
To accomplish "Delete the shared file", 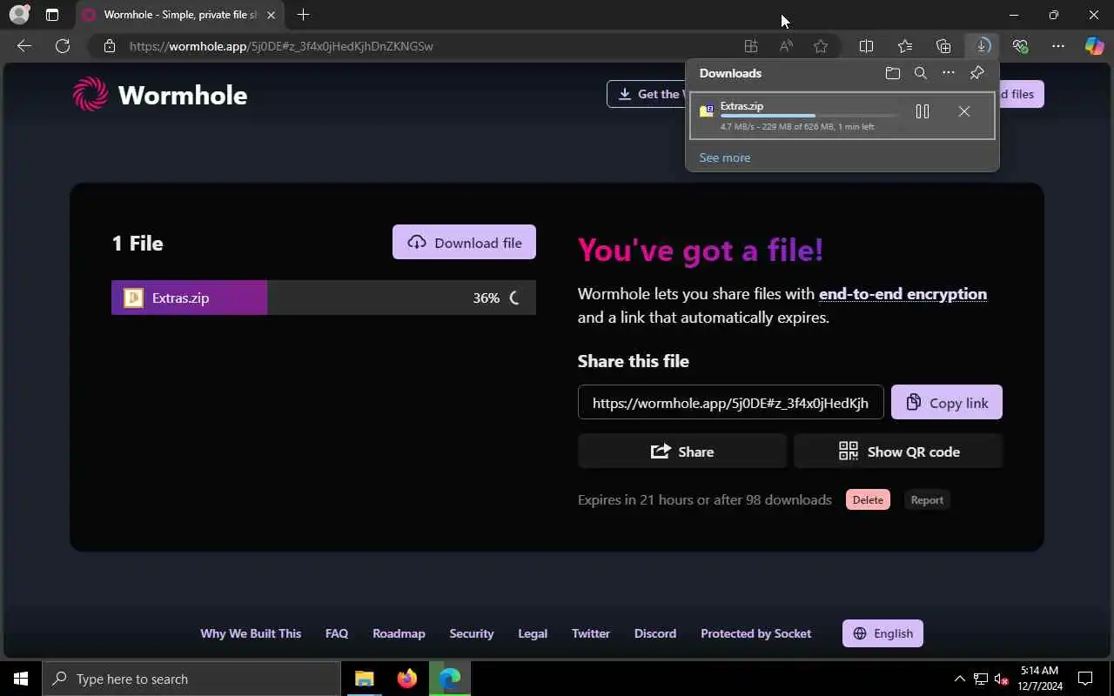I will (x=868, y=499).
